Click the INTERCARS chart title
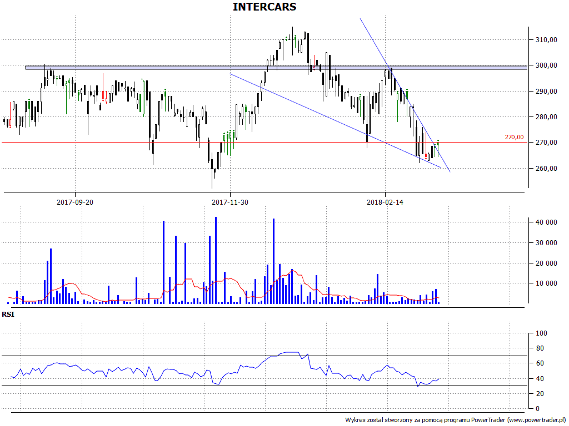The width and height of the screenshot is (569, 426). click(x=264, y=7)
